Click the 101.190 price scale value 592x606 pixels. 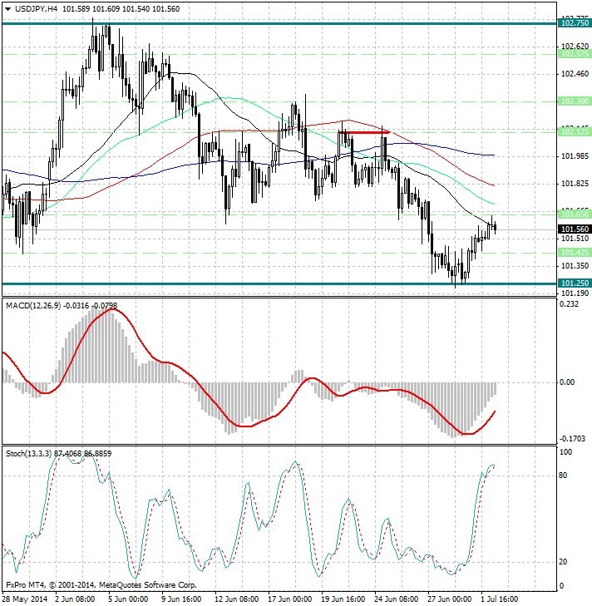coord(575,293)
